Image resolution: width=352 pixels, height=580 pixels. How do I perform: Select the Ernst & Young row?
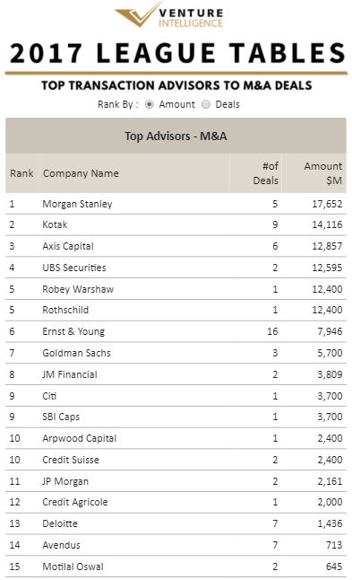176,332
